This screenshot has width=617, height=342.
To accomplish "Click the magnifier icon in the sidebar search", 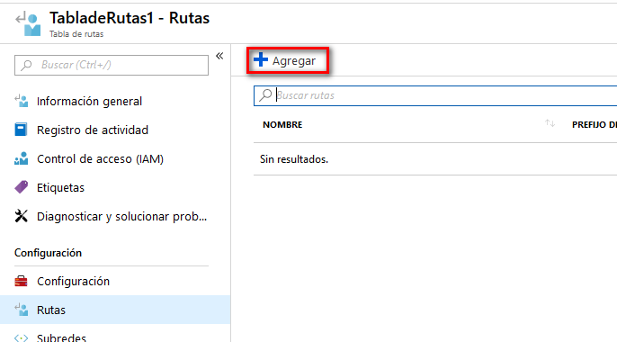I will 26,65.
